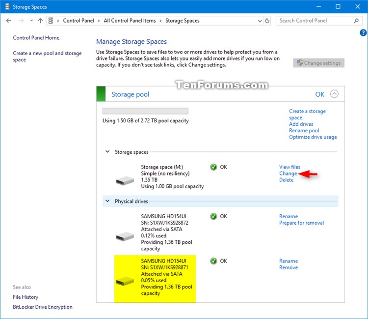Open Control Panel Home link

click(x=36, y=38)
